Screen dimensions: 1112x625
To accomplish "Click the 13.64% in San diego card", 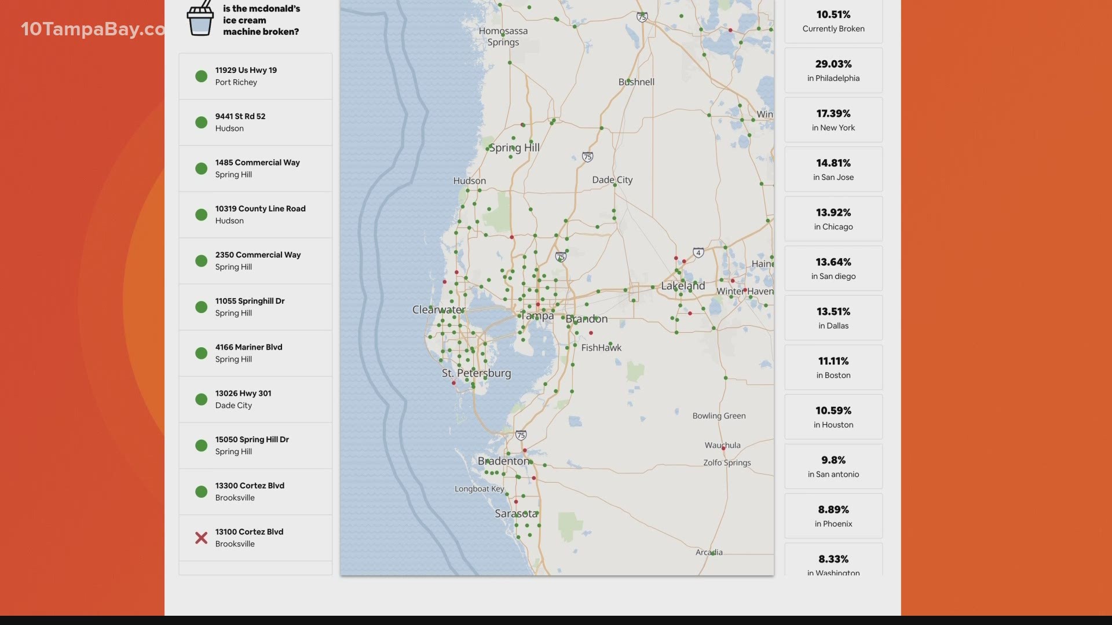I will 833,268.
